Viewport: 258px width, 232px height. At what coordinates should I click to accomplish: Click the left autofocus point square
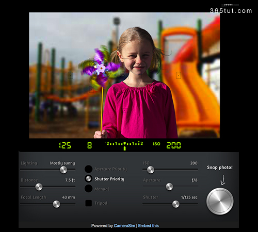[70, 75]
